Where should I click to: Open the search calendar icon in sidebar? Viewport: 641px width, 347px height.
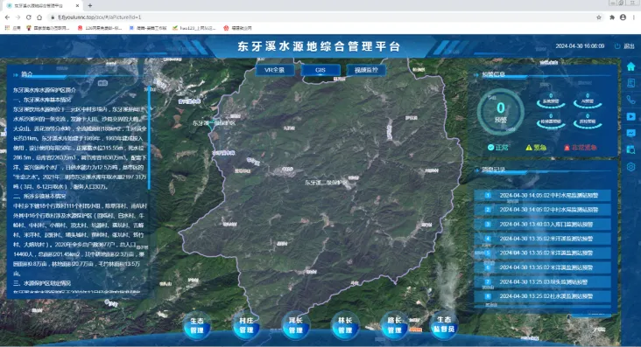click(630, 149)
